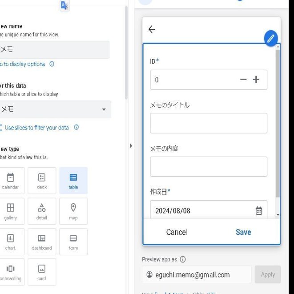
Task: Click the View name field containing メモ
Action: pos(54,49)
